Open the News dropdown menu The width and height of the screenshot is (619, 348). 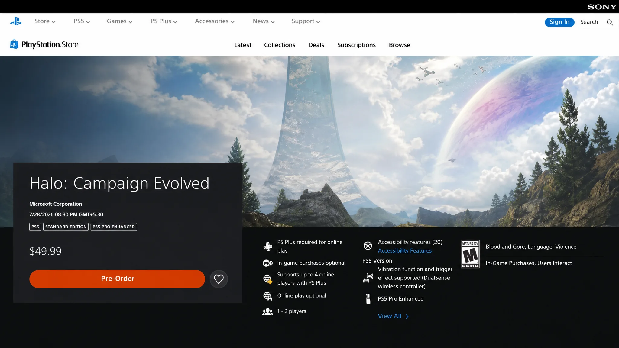pyautogui.click(x=264, y=21)
